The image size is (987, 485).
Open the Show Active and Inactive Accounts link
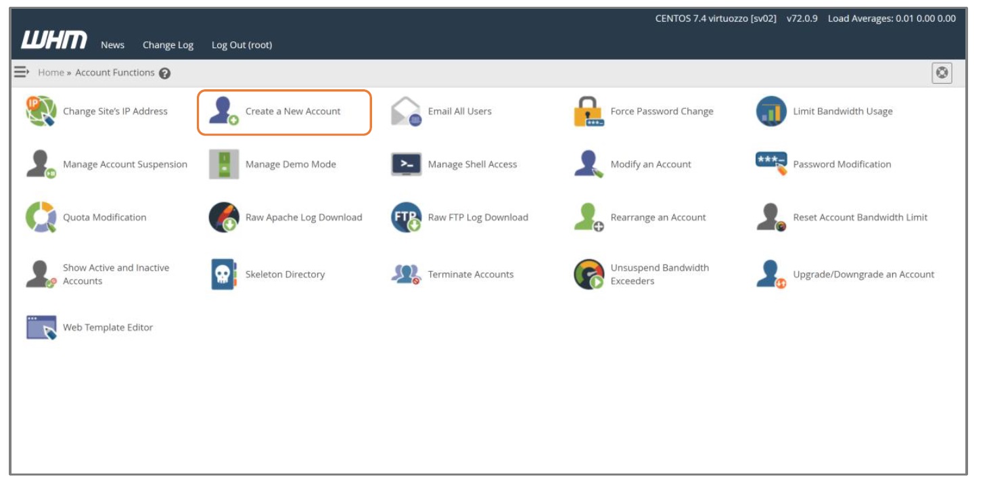point(116,275)
